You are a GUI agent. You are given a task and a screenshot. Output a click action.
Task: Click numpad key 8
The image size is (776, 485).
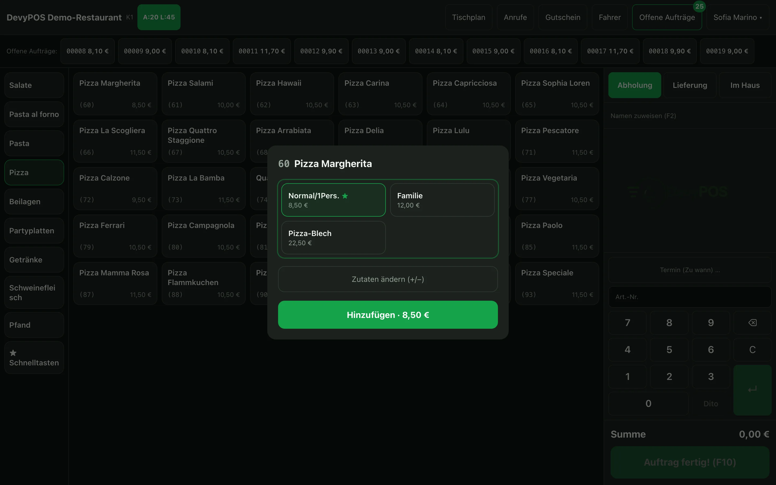669,323
